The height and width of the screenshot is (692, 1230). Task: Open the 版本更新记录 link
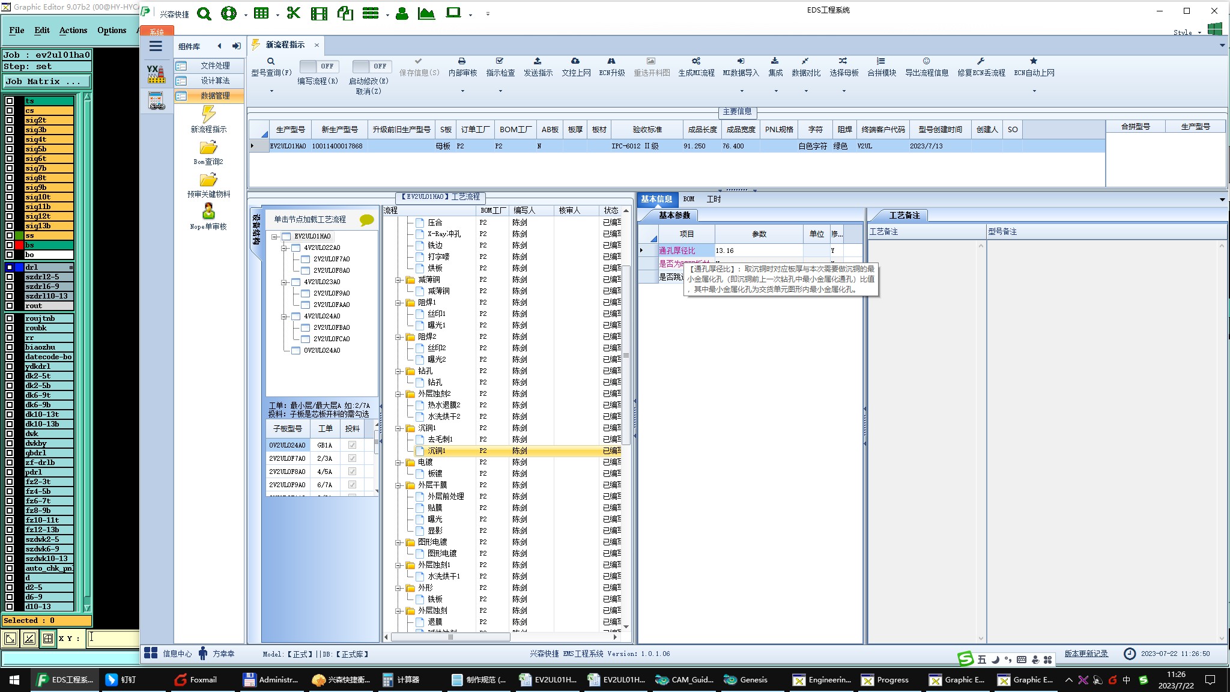click(x=1086, y=654)
